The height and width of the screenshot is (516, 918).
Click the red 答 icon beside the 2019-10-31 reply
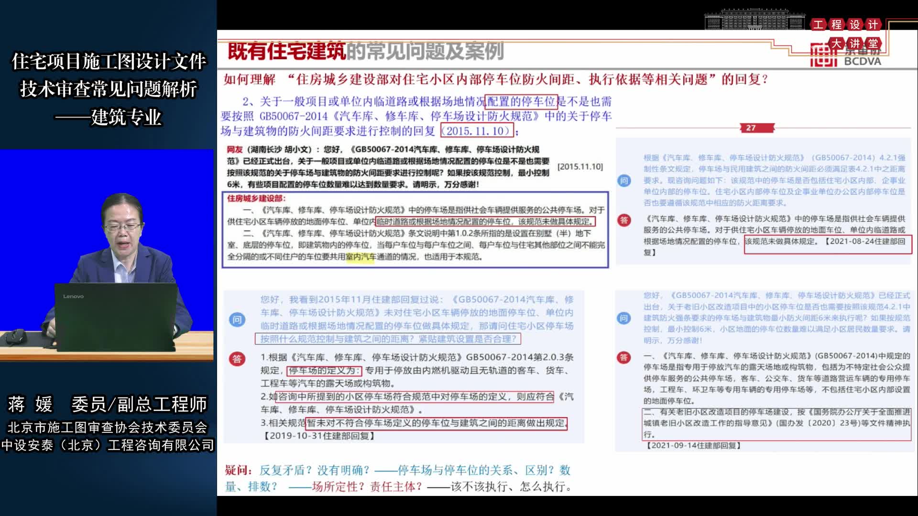coord(237,359)
